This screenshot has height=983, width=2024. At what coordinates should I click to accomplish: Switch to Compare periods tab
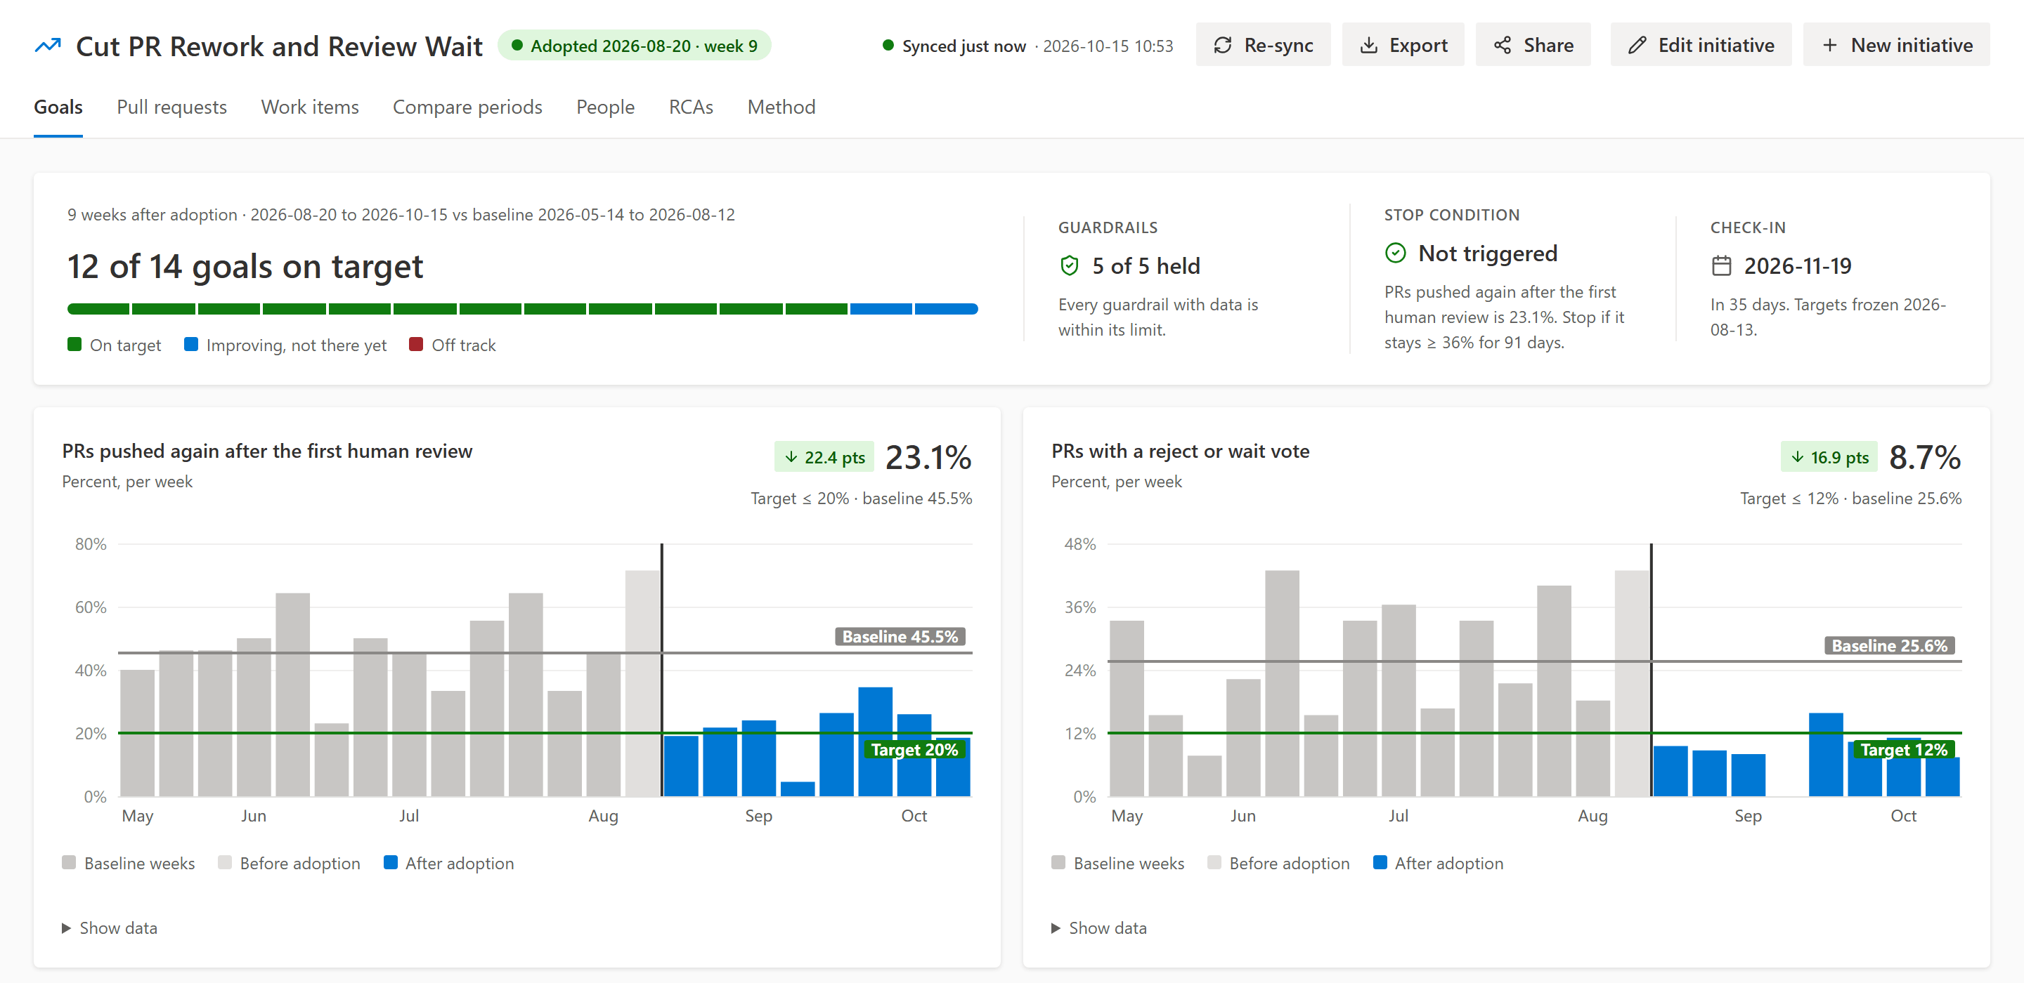tap(467, 107)
